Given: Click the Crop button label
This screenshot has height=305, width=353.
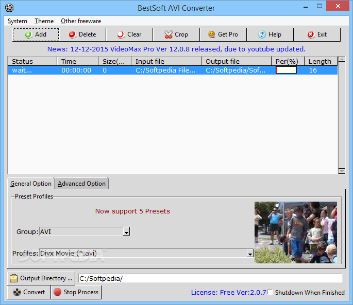Looking at the screenshot, I should [181, 34].
